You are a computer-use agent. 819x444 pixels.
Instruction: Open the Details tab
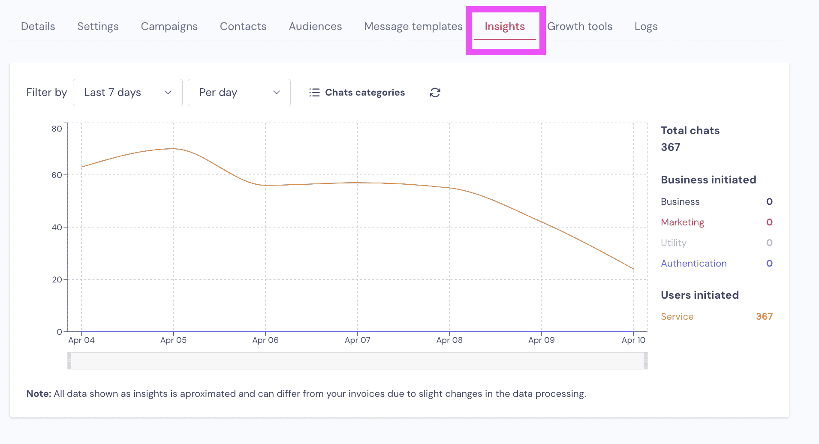click(x=38, y=27)
